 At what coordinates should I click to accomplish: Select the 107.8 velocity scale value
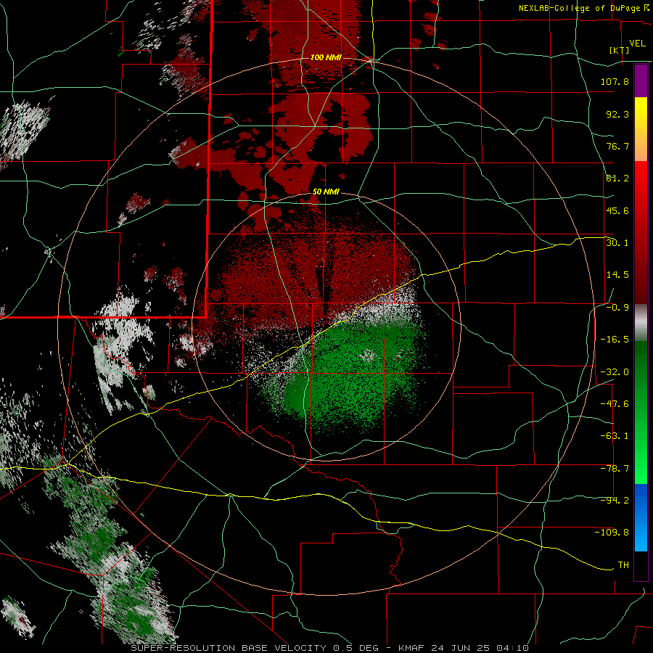(615, 81)
